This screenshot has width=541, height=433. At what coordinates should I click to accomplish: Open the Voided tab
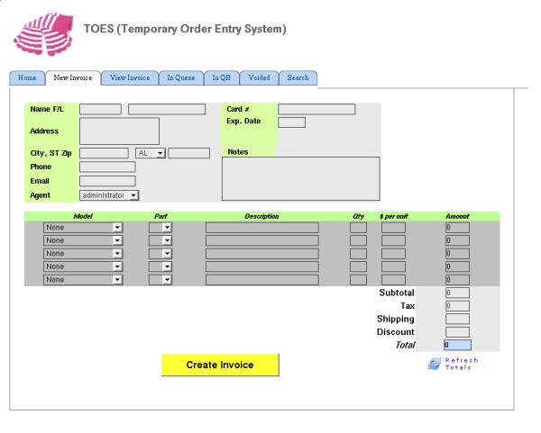coord(259,78)
